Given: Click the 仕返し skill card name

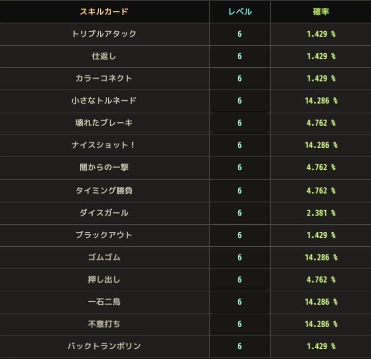Looking at the screenshot, I should click(104, 56).
